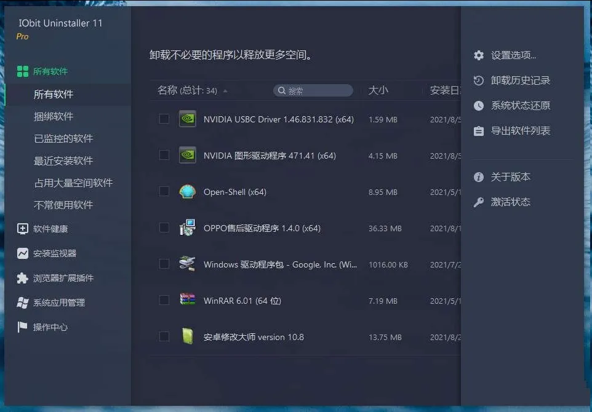
Task: Open the 所有软件 sub-item
Action: coord(54,94)
